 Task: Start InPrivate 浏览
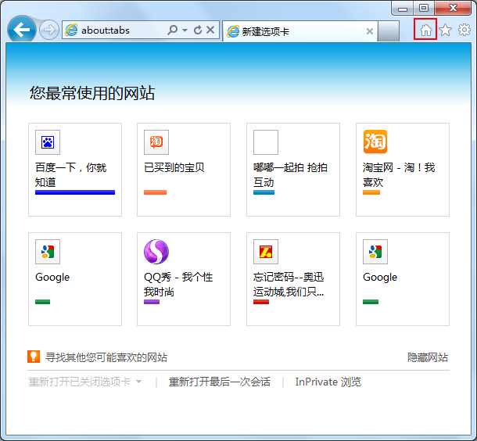pyautogui.click(x=328, y=382)
